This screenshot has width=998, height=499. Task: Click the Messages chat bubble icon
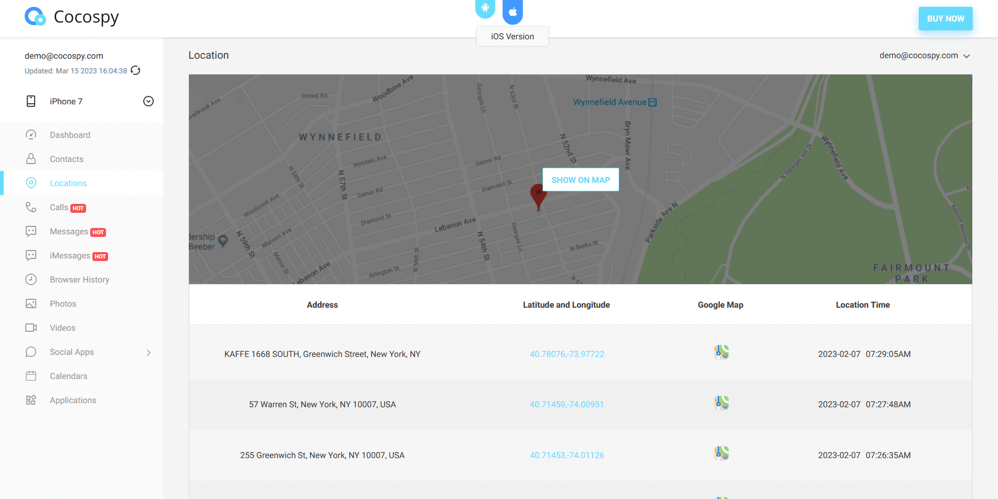pos(31,231)
